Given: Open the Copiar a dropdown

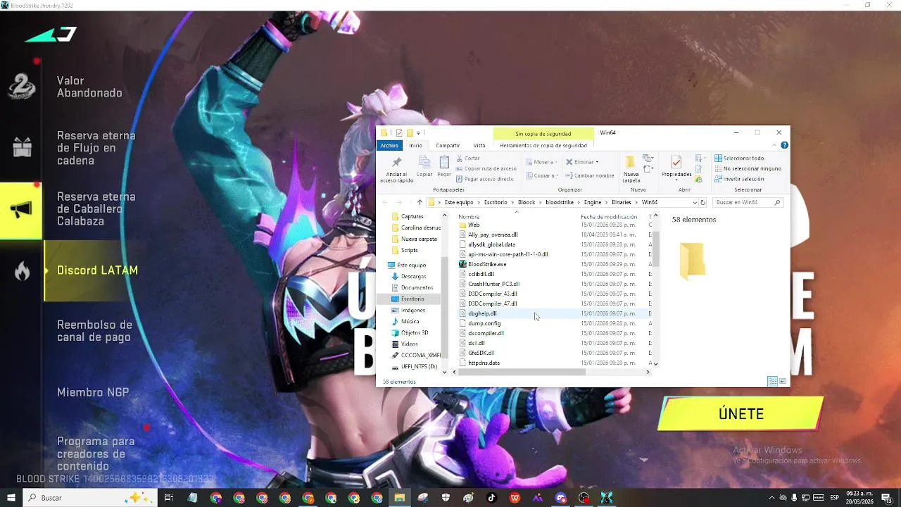Looking at the screenshot, I should coord(542,175).
